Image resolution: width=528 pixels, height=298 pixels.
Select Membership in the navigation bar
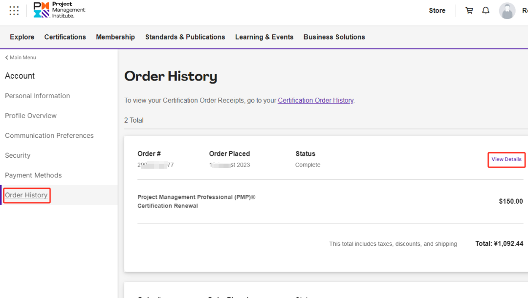click(x=115, y=37)
